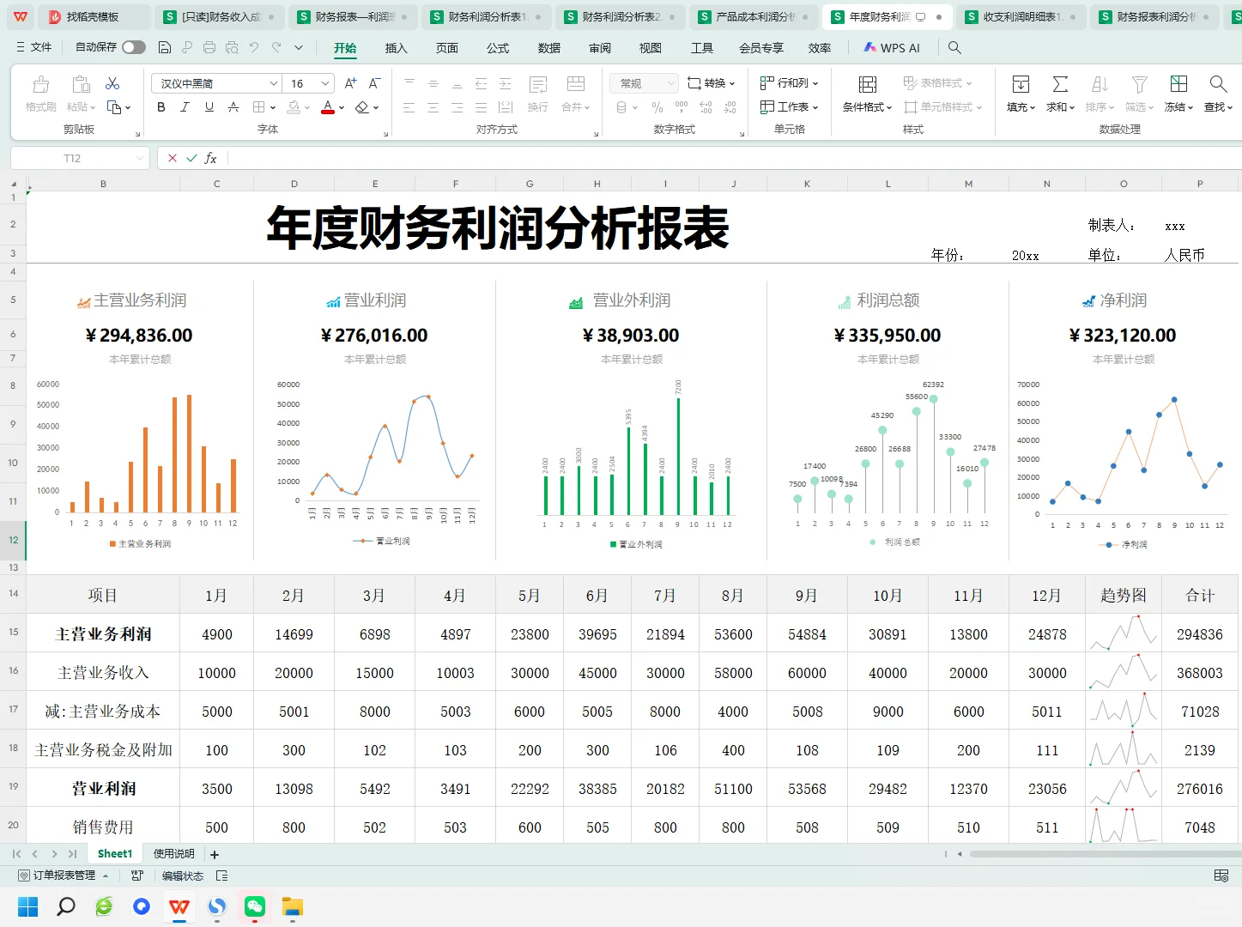The height and width of the screenshot is (927, 1242).
Task: Click the Strikethrough formatting button
Action: pyautogui.click(x=233, y=107)
